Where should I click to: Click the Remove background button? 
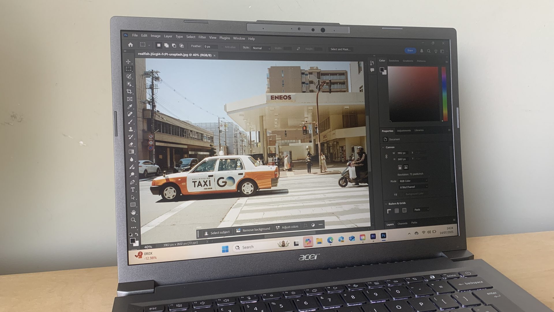pyautogui.click(x=253, y=229)
